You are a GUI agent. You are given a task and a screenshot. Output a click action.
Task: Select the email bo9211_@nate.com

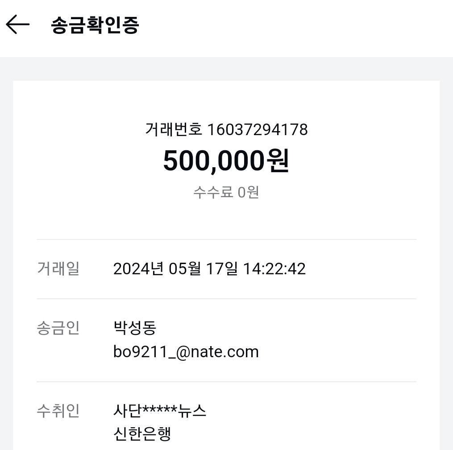pos(186,352)
